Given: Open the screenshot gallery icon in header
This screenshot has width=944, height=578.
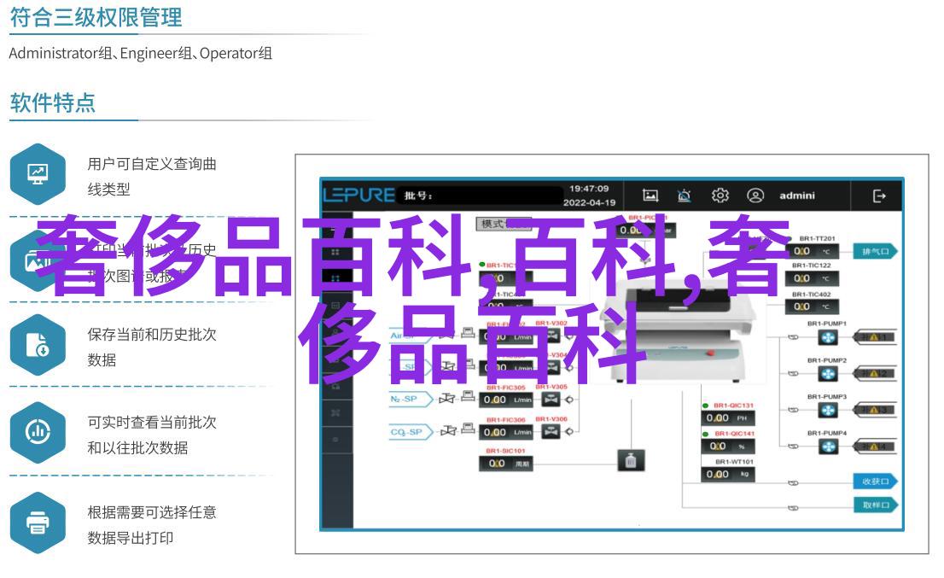Looking at the screenshot, I should coord(650,196).
